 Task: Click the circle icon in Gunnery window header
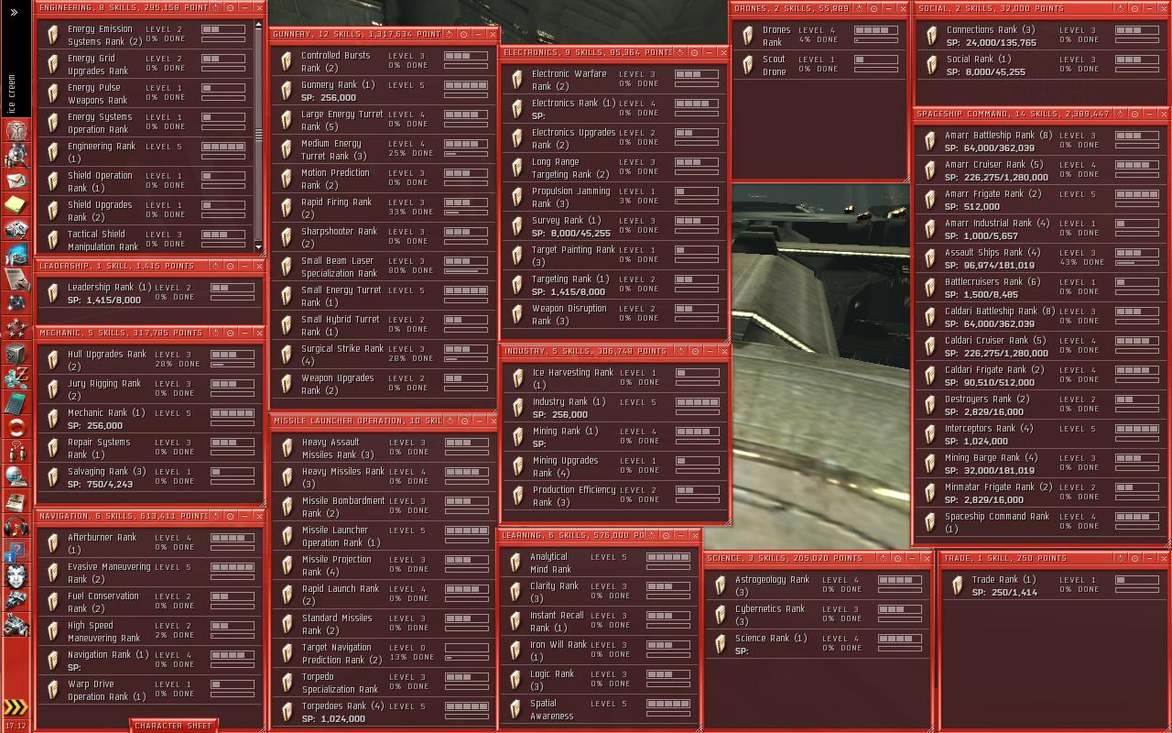pyautogui.click(x=463, y=34)
